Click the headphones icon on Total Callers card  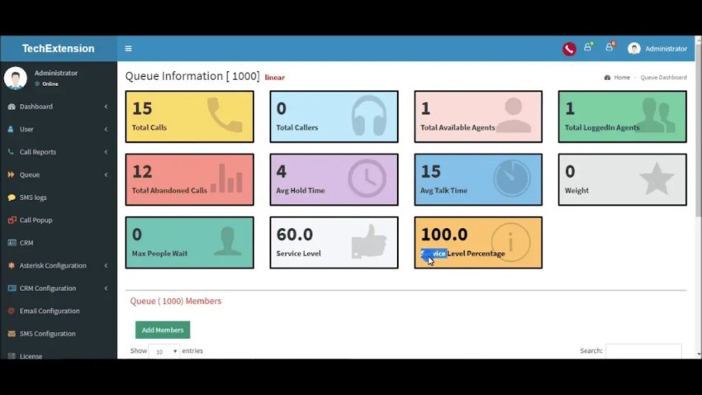point(369,116)
